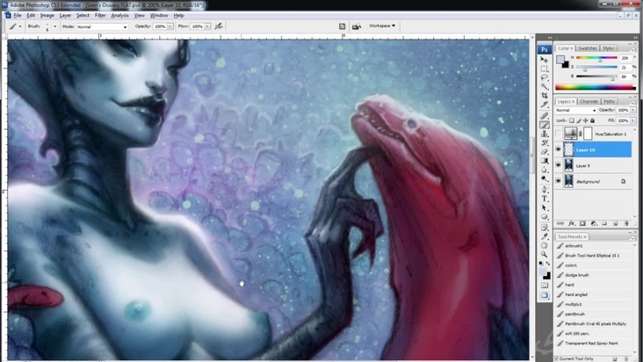Select the Slice tool
This screenshot has width=643, height=362.
[x=544, y=105]
